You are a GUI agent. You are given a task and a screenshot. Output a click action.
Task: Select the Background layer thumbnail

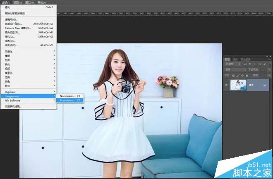click(x=238, y=85)
